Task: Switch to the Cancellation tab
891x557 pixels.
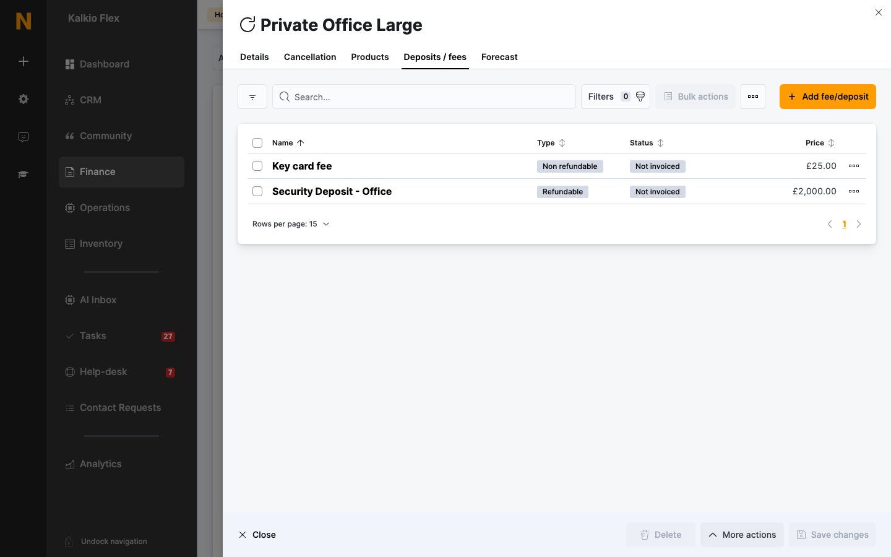Action: click(x=310, y=57)
